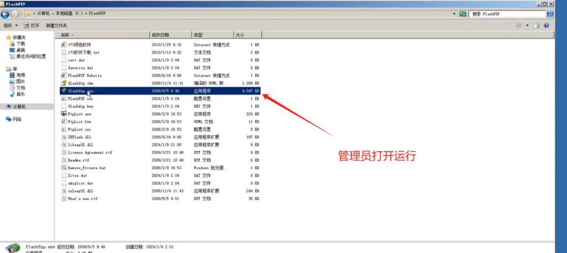Toggle the preview pane icon
567x253 pixels.
tap(537, 25)
